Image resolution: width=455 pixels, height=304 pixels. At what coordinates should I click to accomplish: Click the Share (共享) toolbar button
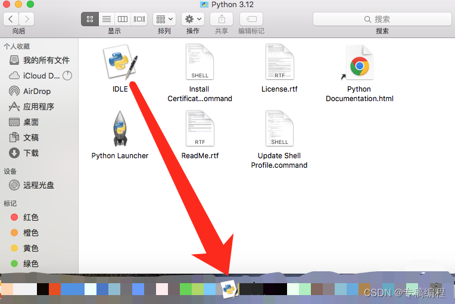coord(222,19)
